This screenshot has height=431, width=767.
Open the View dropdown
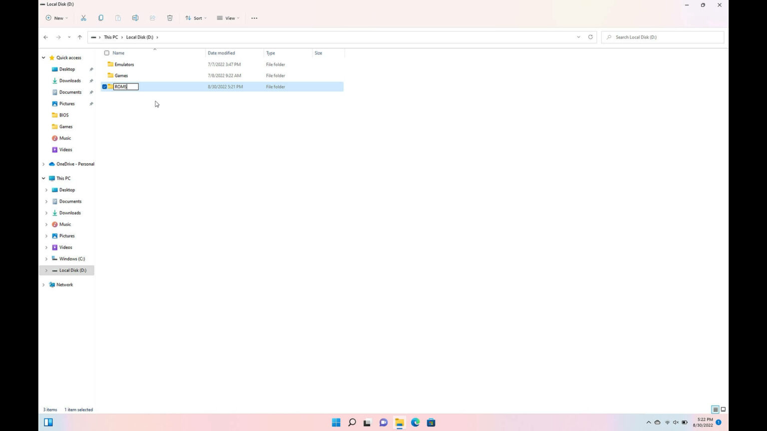229,18
